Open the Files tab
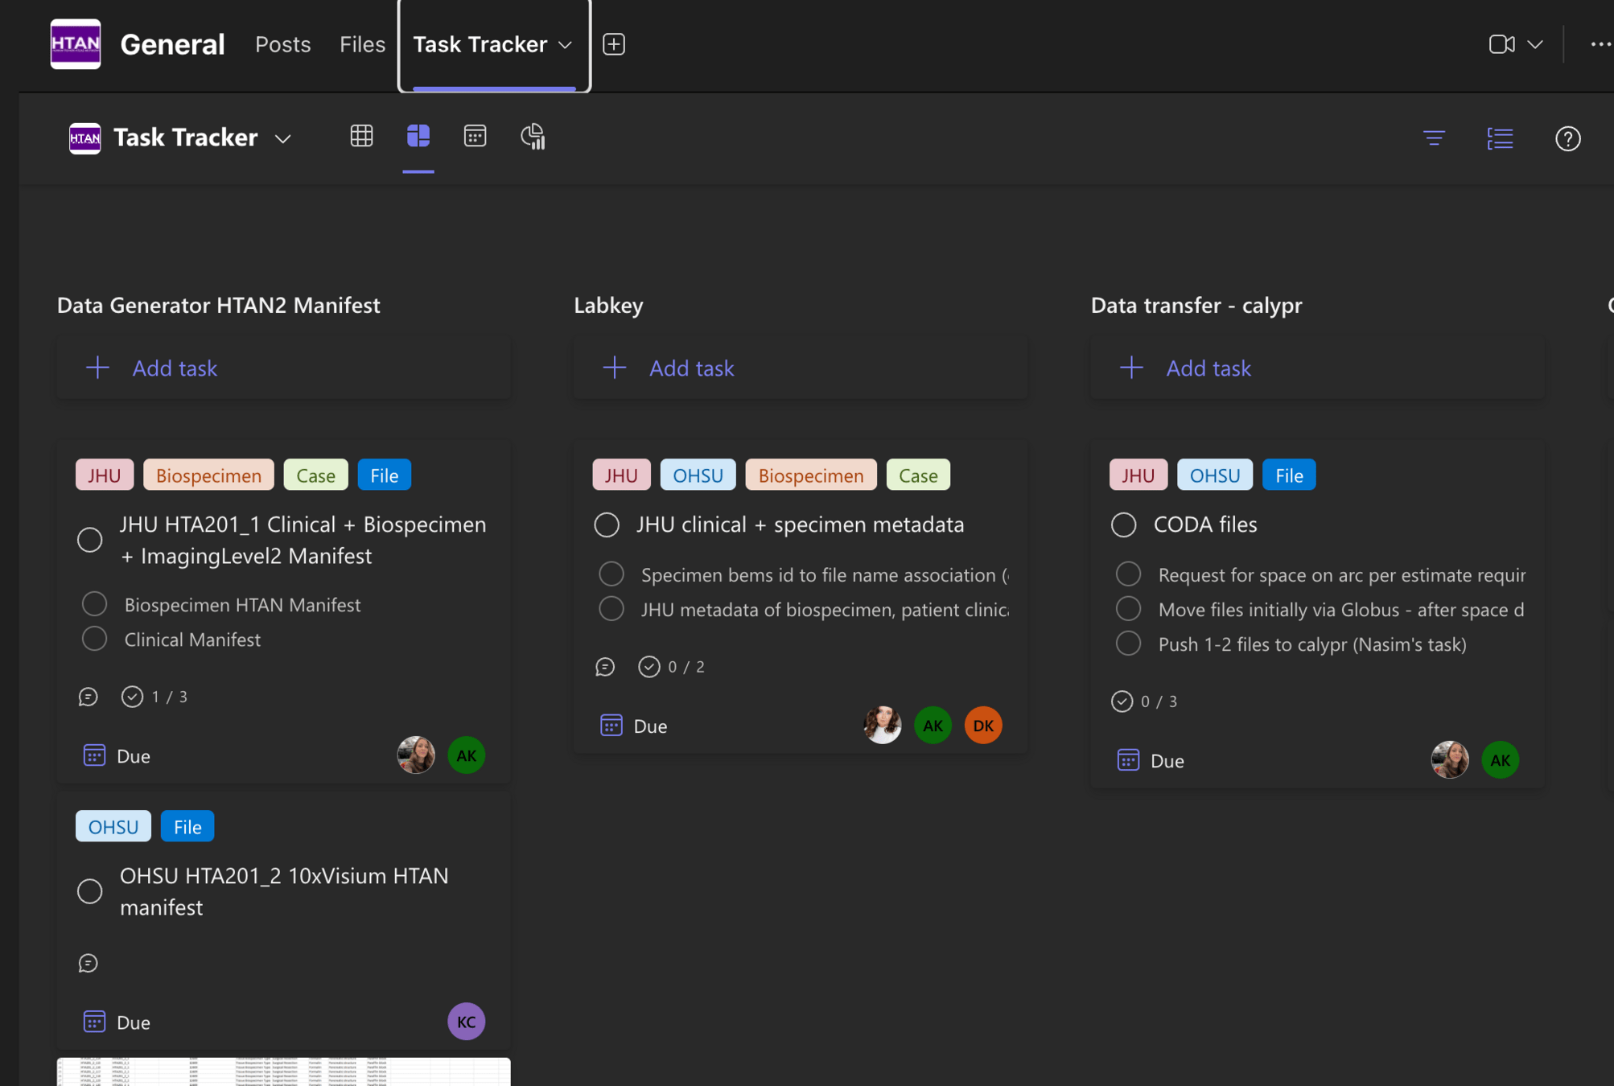This screenshot has height=1086, width=1614. pos(362,44)
